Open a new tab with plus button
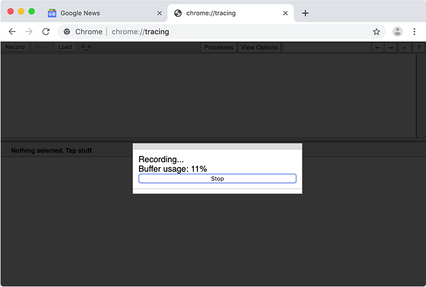 [x=305, y=13]
